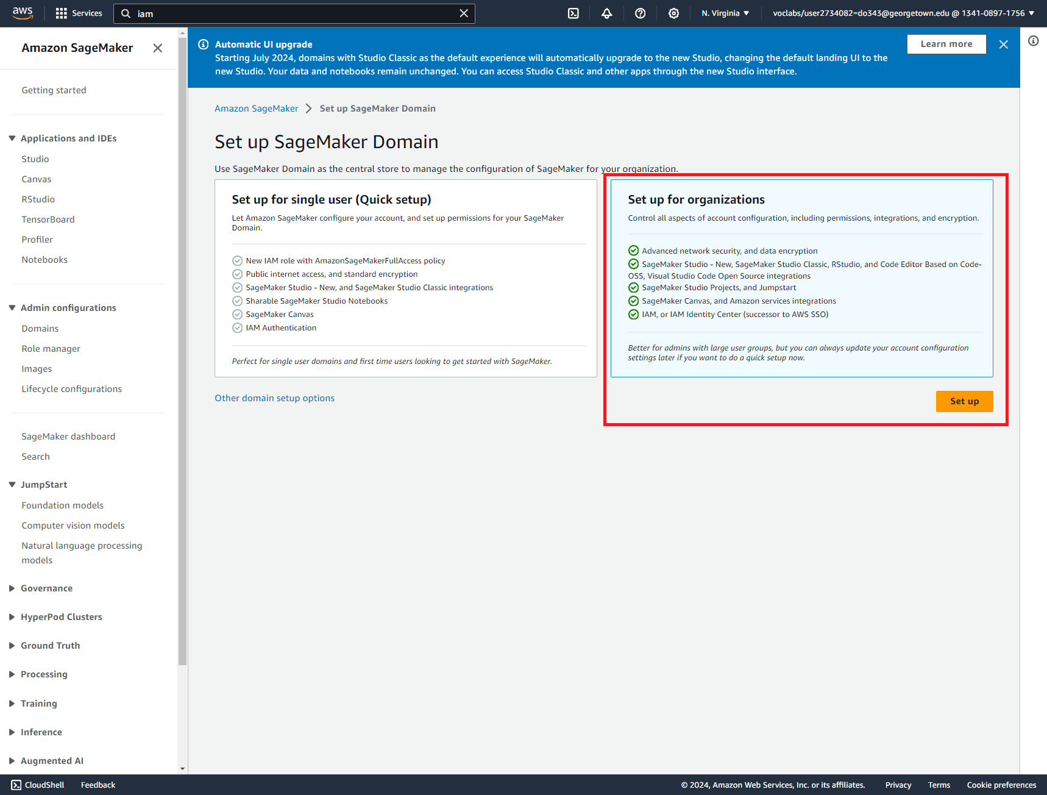Screen dimensions: 1047x795
Task: Expand the Governance section
Action: tap(12, 588)
